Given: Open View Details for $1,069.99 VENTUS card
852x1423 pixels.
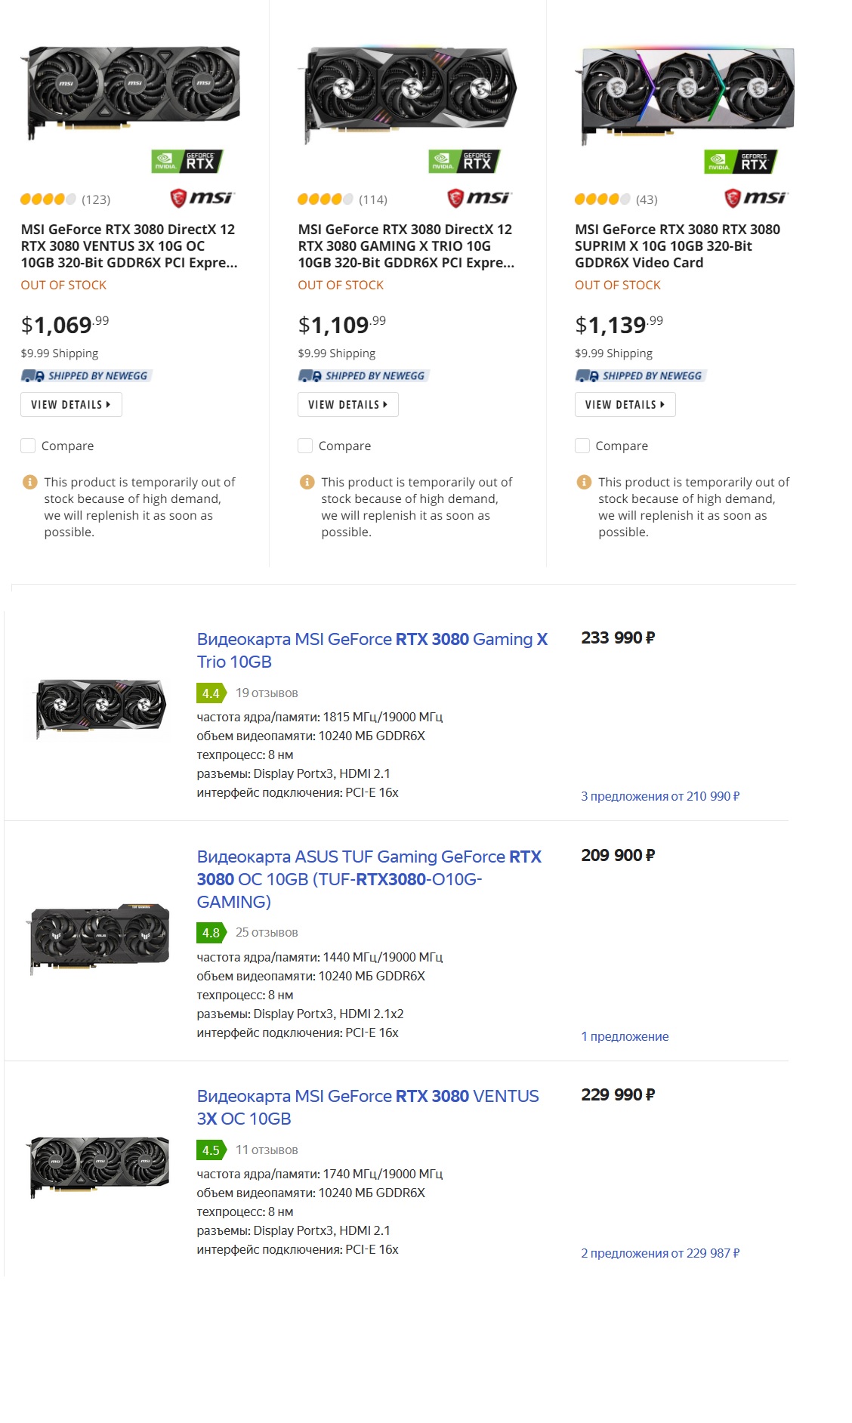Looking at the screenshot, I should 71,405.
